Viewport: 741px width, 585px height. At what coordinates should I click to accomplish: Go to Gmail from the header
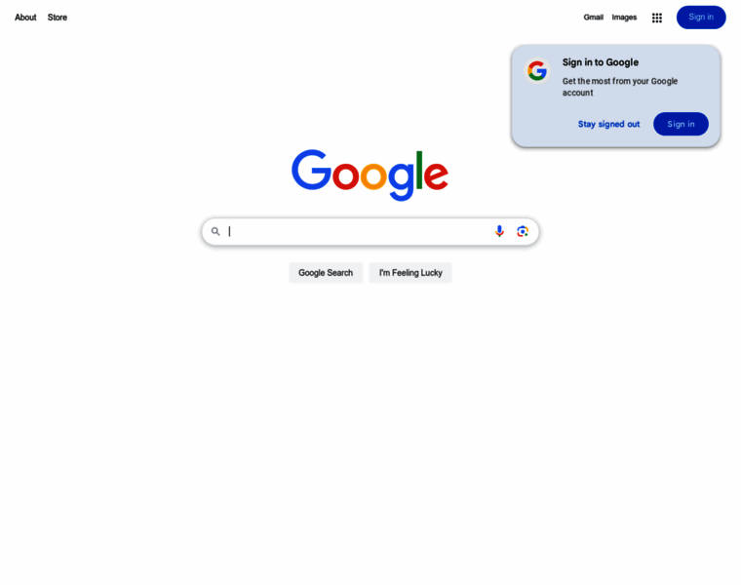pyautogui.click(x=593, y=17)
